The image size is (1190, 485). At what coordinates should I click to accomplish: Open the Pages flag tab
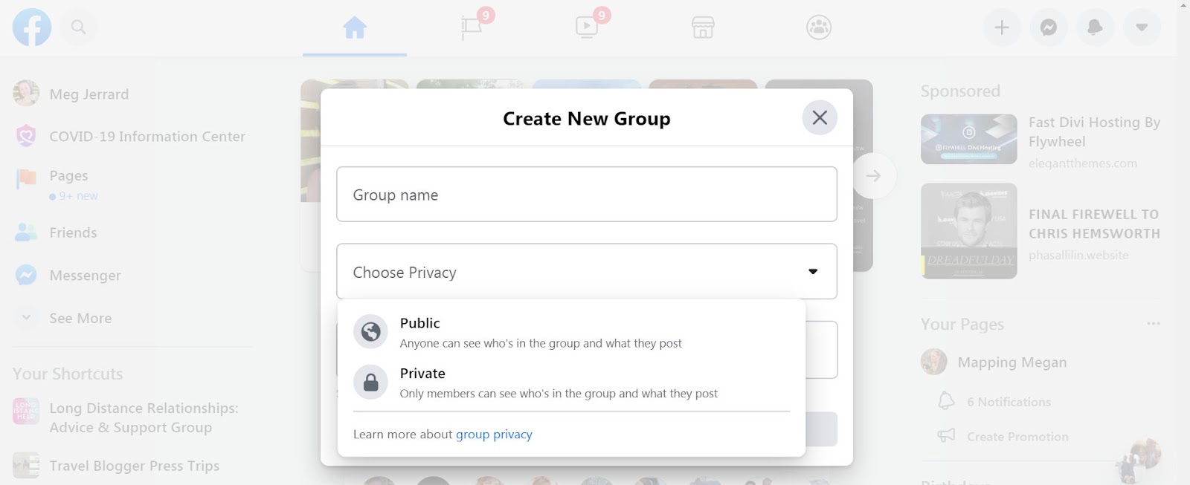pos(472,27)
